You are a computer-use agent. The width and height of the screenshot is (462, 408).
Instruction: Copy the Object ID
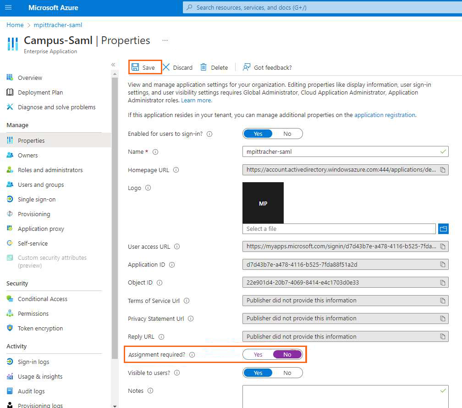[443, 283]
